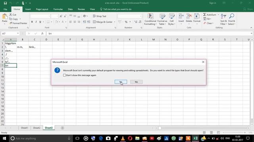Open VLC media player from taskbar

click(x=123, y=138)
